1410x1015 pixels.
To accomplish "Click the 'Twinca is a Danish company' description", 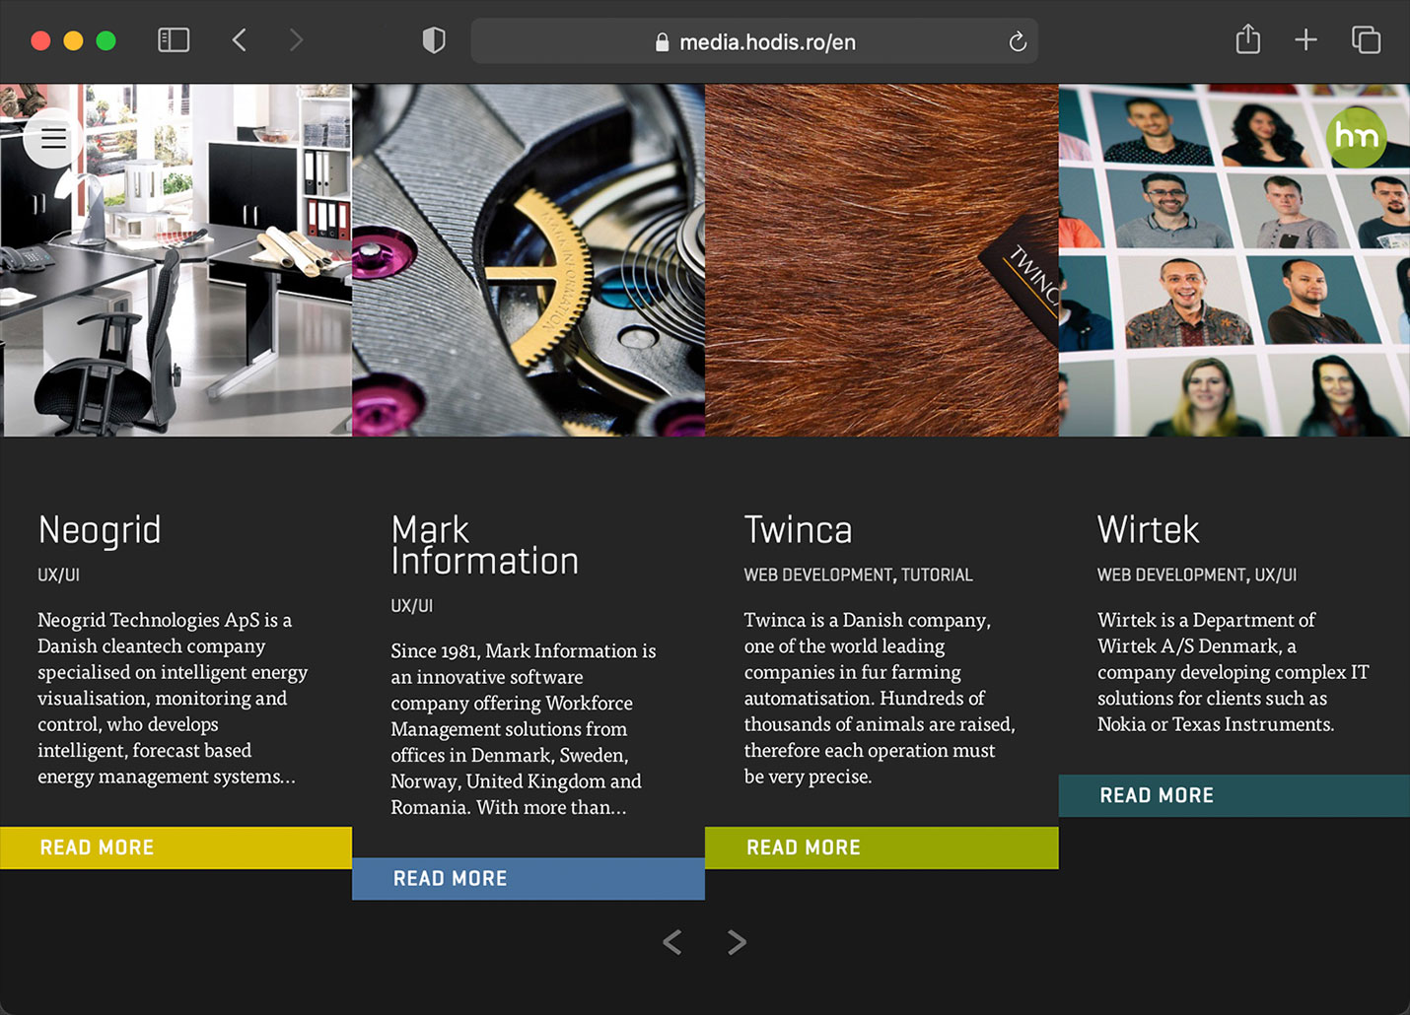I will [880, 698].
